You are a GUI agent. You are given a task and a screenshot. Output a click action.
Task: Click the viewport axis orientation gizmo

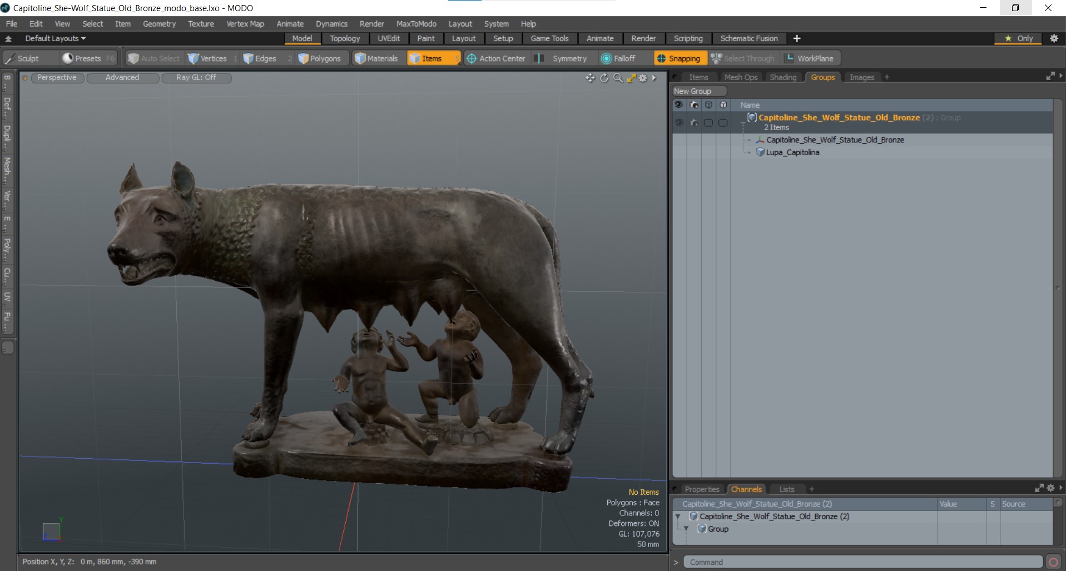click(52, 530)
